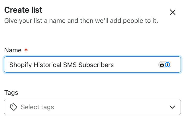
Task: Click the red required asterisk
Action: pyautogui.click(x=26, y=50)
